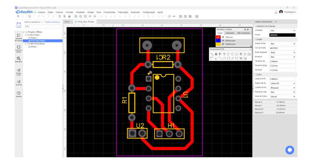The width and height of the screenshot is (312, 163).
Task: Switch to the Não-Cobreadas layers tab
Action: [x=243, y=33]
